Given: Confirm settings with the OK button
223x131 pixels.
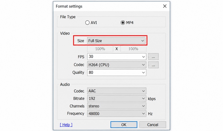Looking at the screenshot, I should (124, 125).
